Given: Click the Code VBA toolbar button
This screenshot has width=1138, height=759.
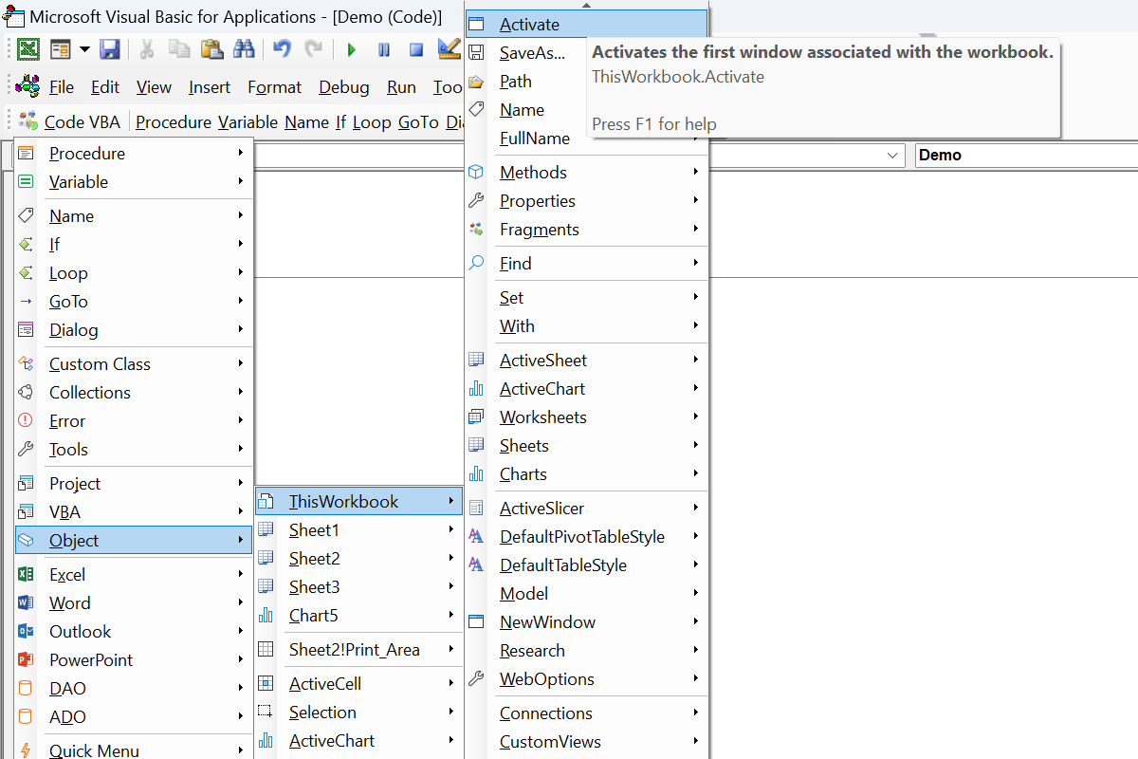Looking at the screenshot, I should coord(69,121).
